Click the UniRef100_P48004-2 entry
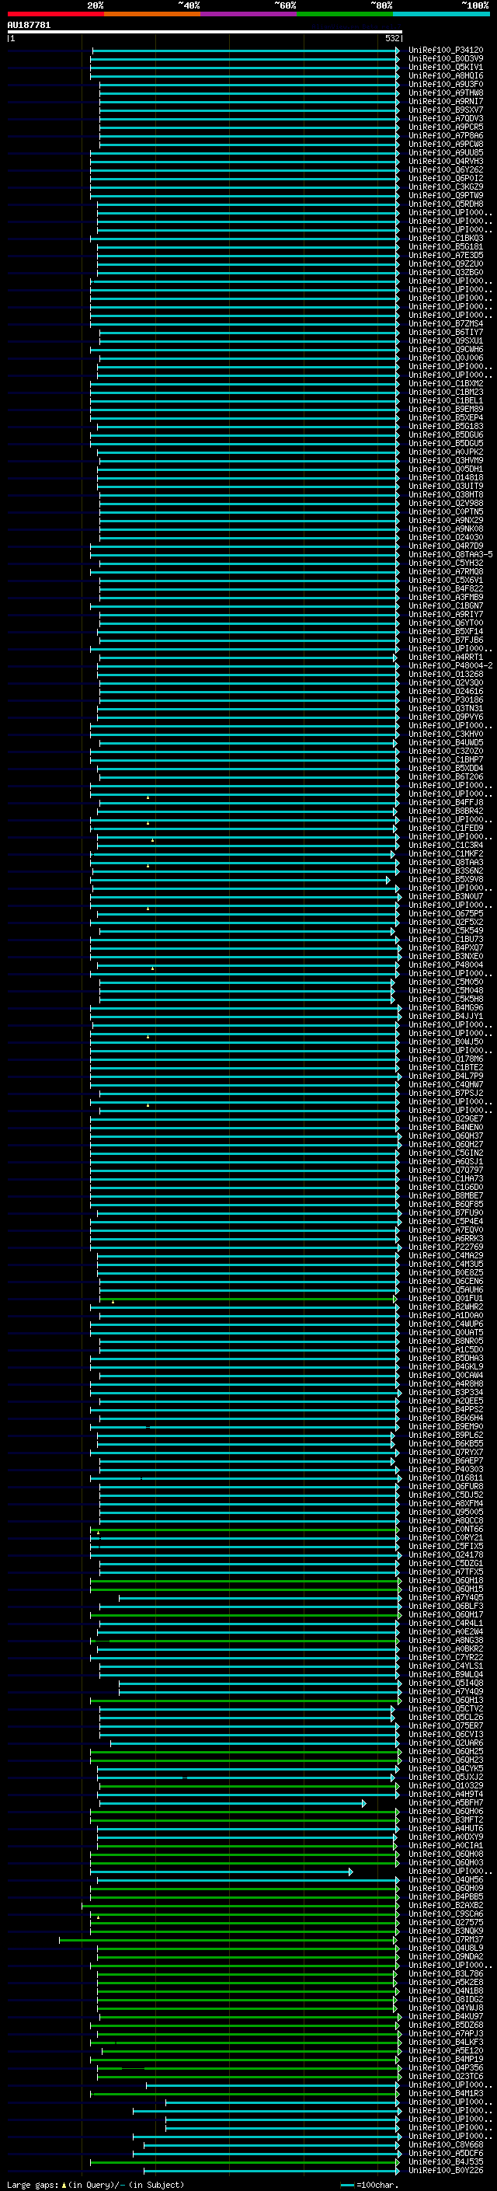This screenshot has width=497, height=2191. pos(450,666)
